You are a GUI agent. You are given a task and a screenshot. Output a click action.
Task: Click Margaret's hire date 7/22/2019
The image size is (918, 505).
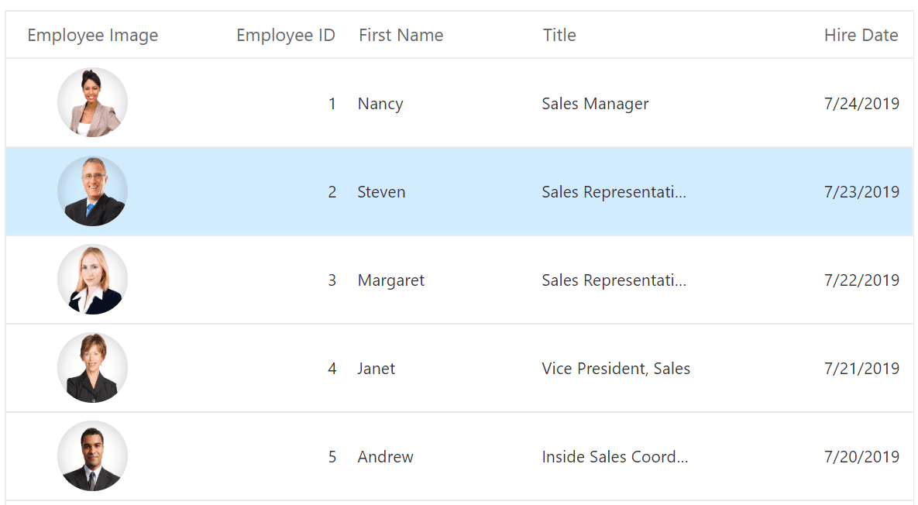click(861, 280)
